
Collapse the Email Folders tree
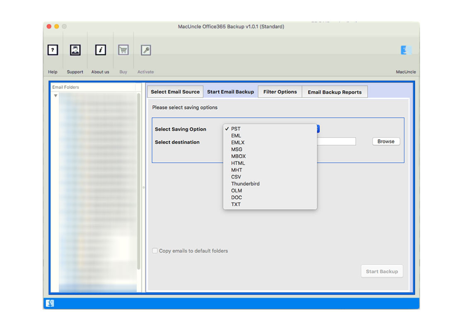click(x=56, y=95)
